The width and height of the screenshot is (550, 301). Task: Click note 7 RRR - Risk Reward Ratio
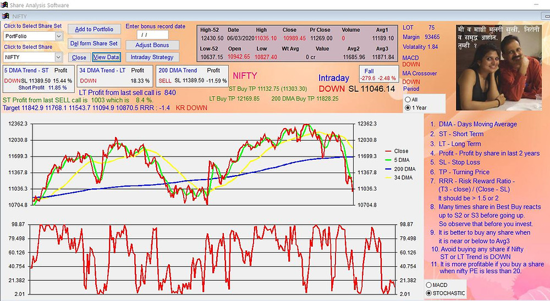pos(472,181)
